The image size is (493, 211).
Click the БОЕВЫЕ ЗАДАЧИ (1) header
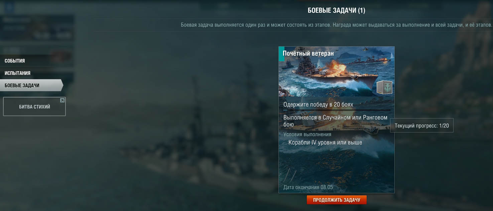[x=337, y=11]
